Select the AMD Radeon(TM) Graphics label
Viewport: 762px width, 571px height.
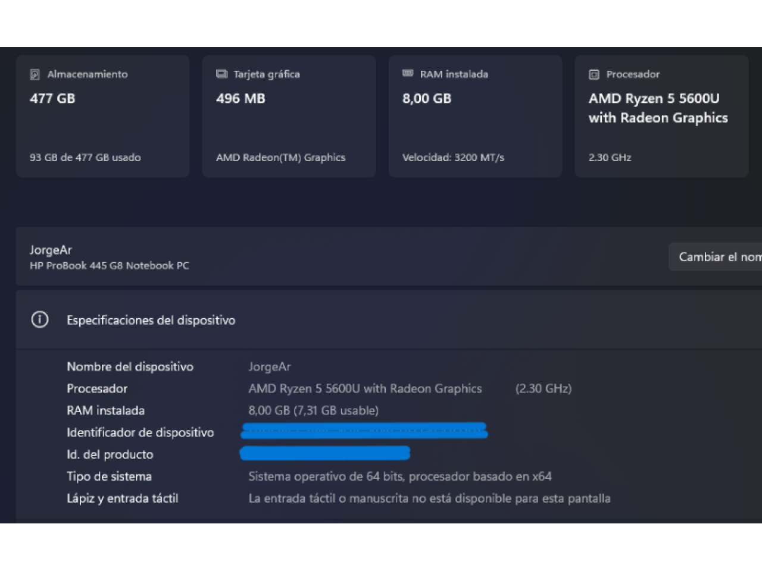280,158
